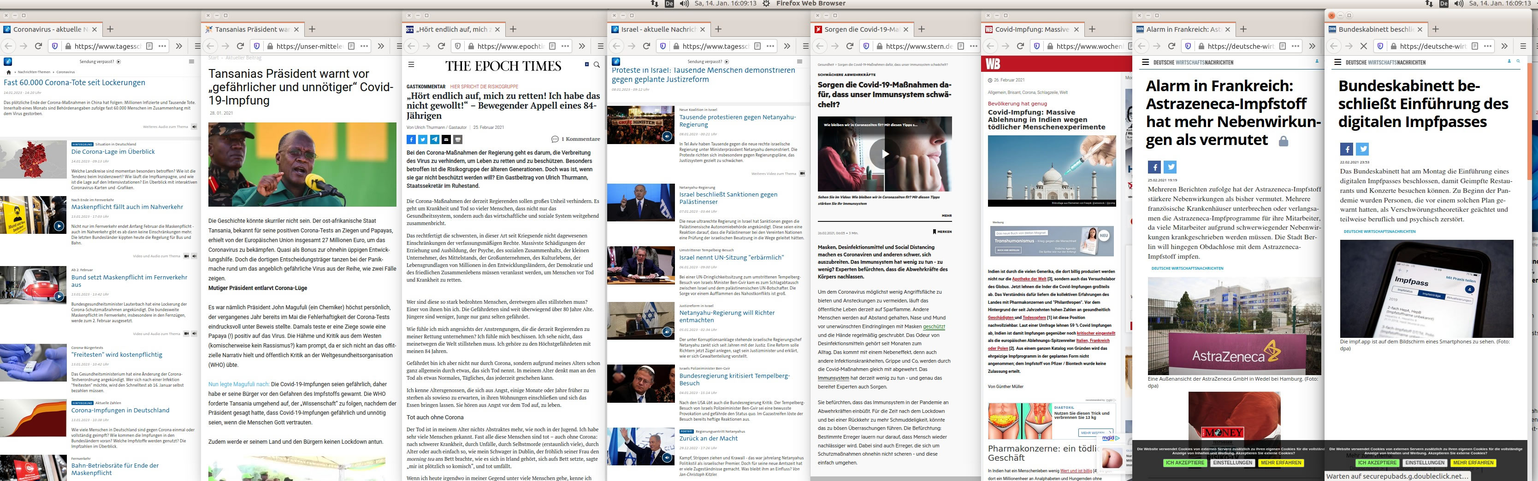
Task: Share Bundeskabinett article on Facebook
Action: pyautogui.click(x=1346, y=149)
